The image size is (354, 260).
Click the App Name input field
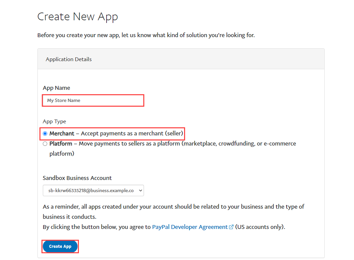point(93,100)
